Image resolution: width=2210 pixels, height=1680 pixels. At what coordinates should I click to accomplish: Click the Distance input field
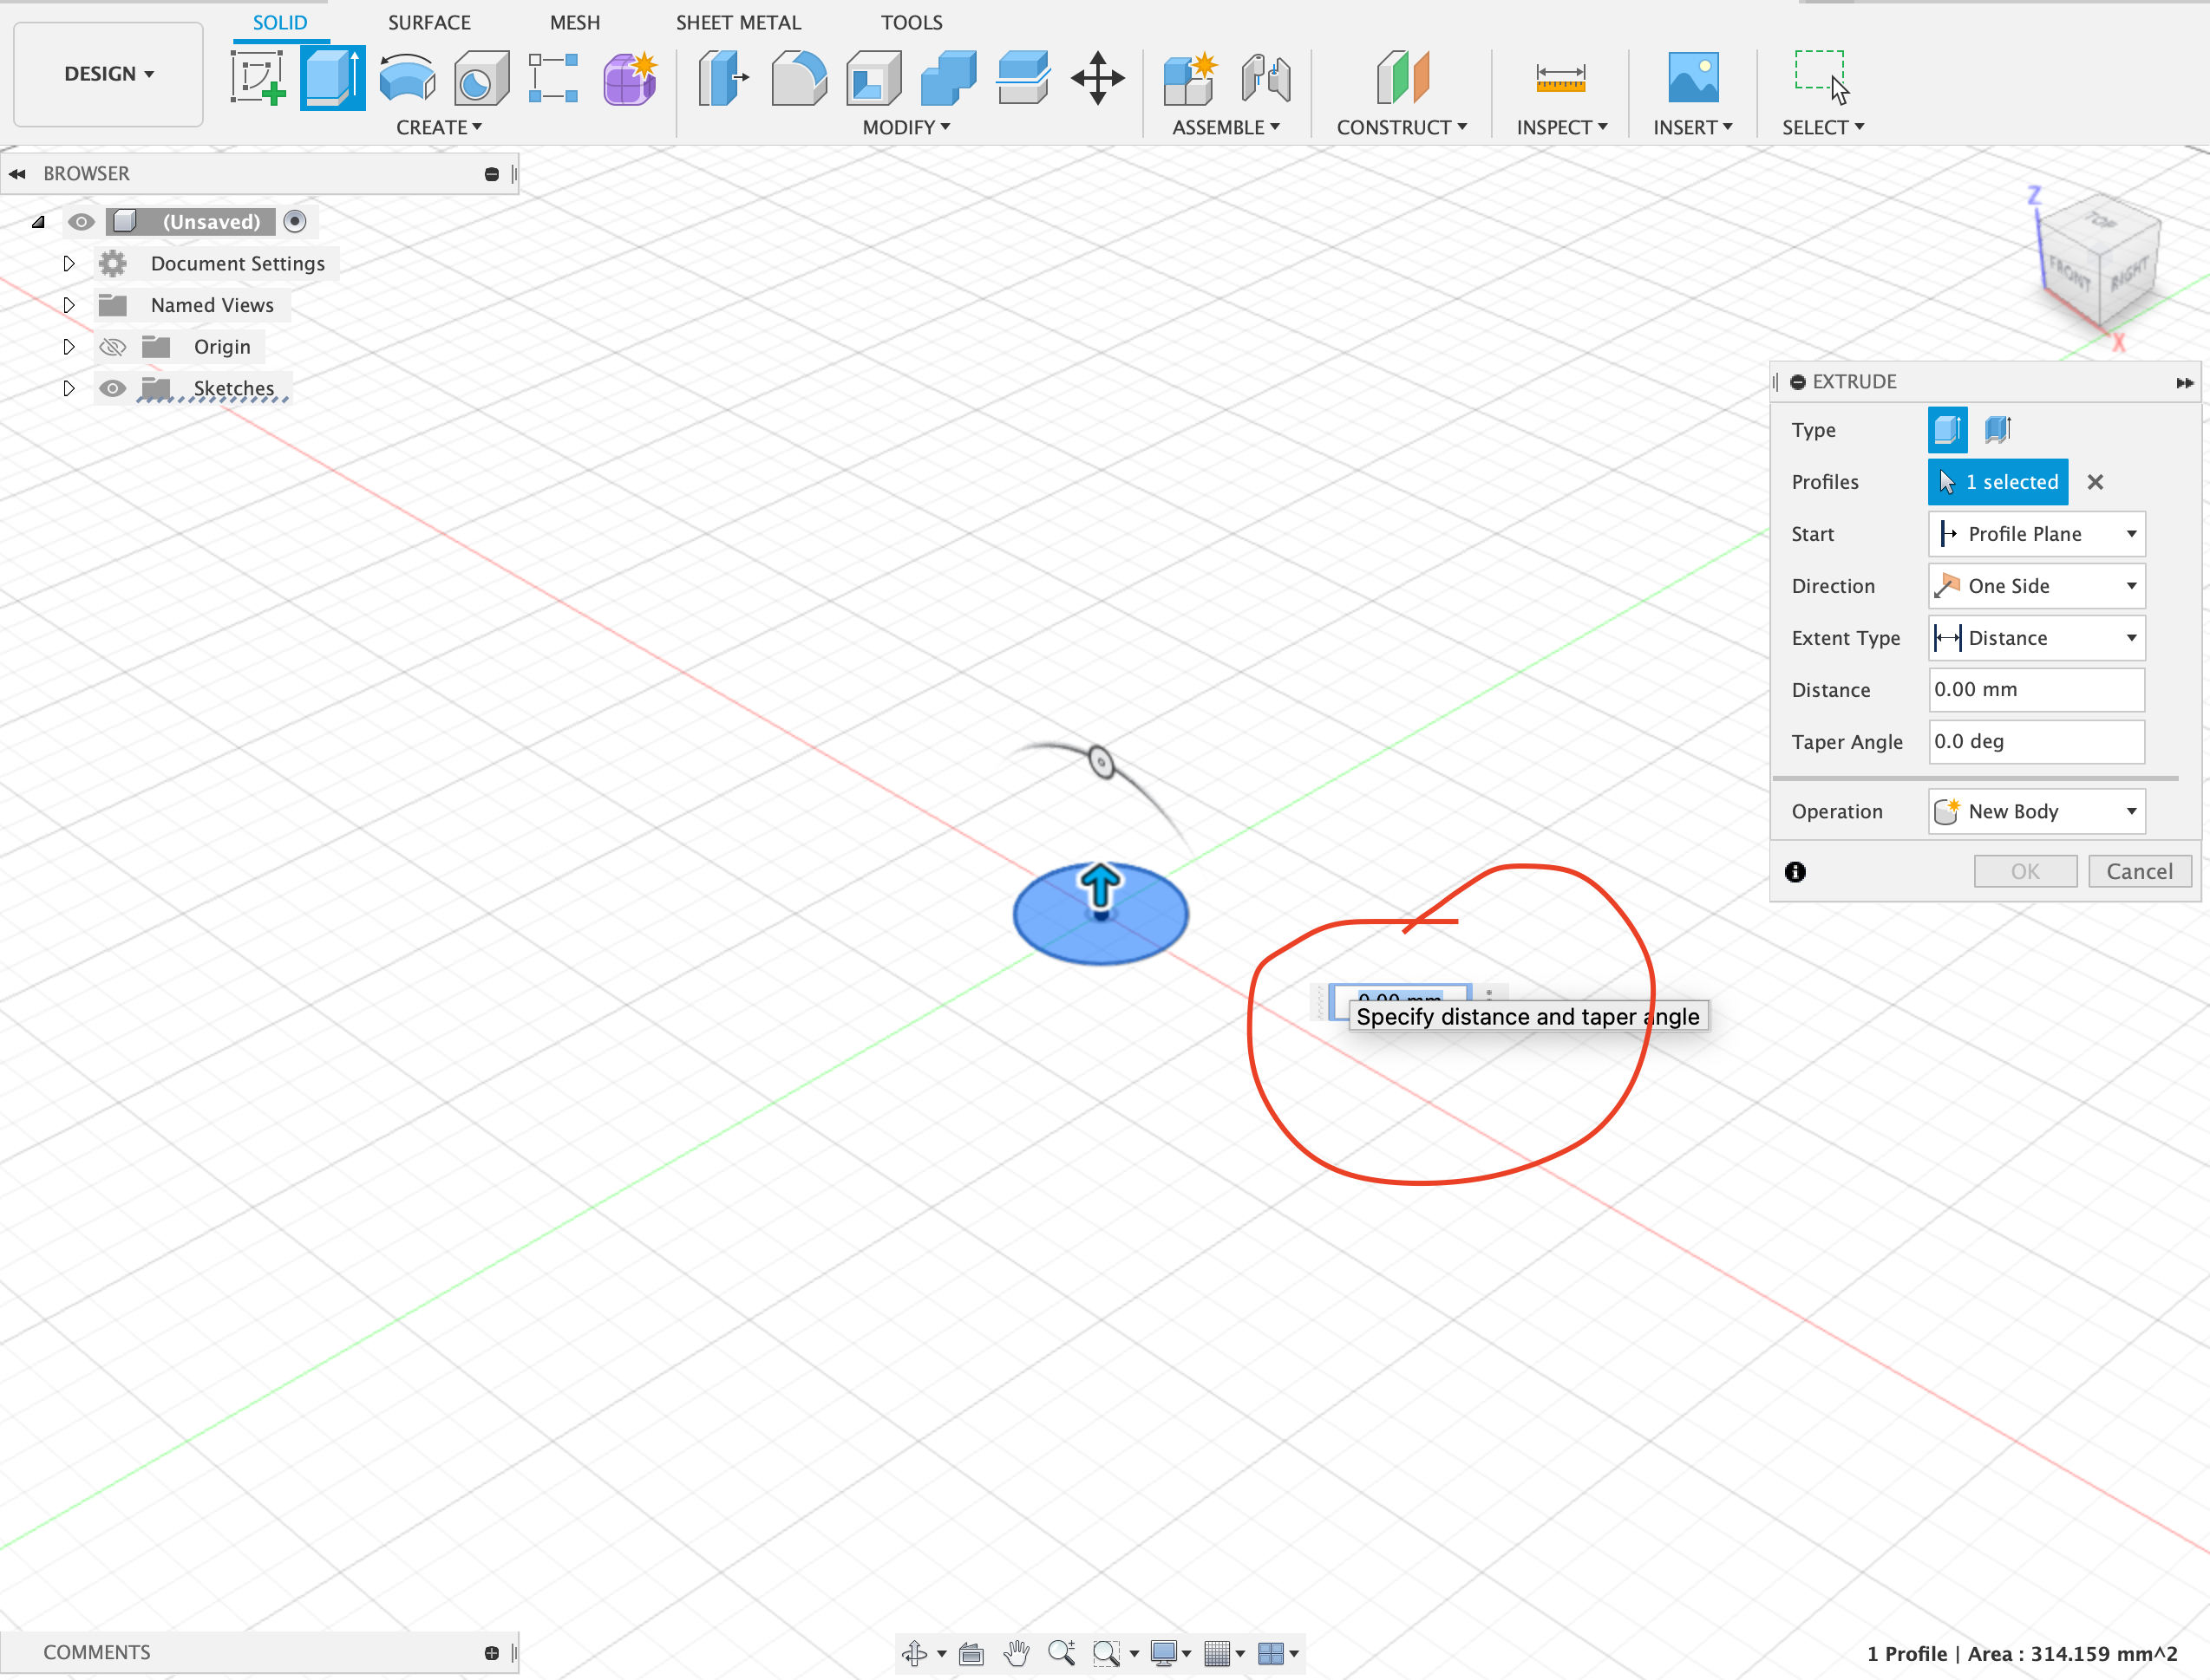pyautogui.click(x=2036, y=690)
